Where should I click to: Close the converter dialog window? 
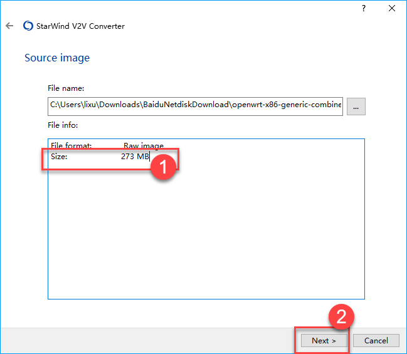pos(392,9)
